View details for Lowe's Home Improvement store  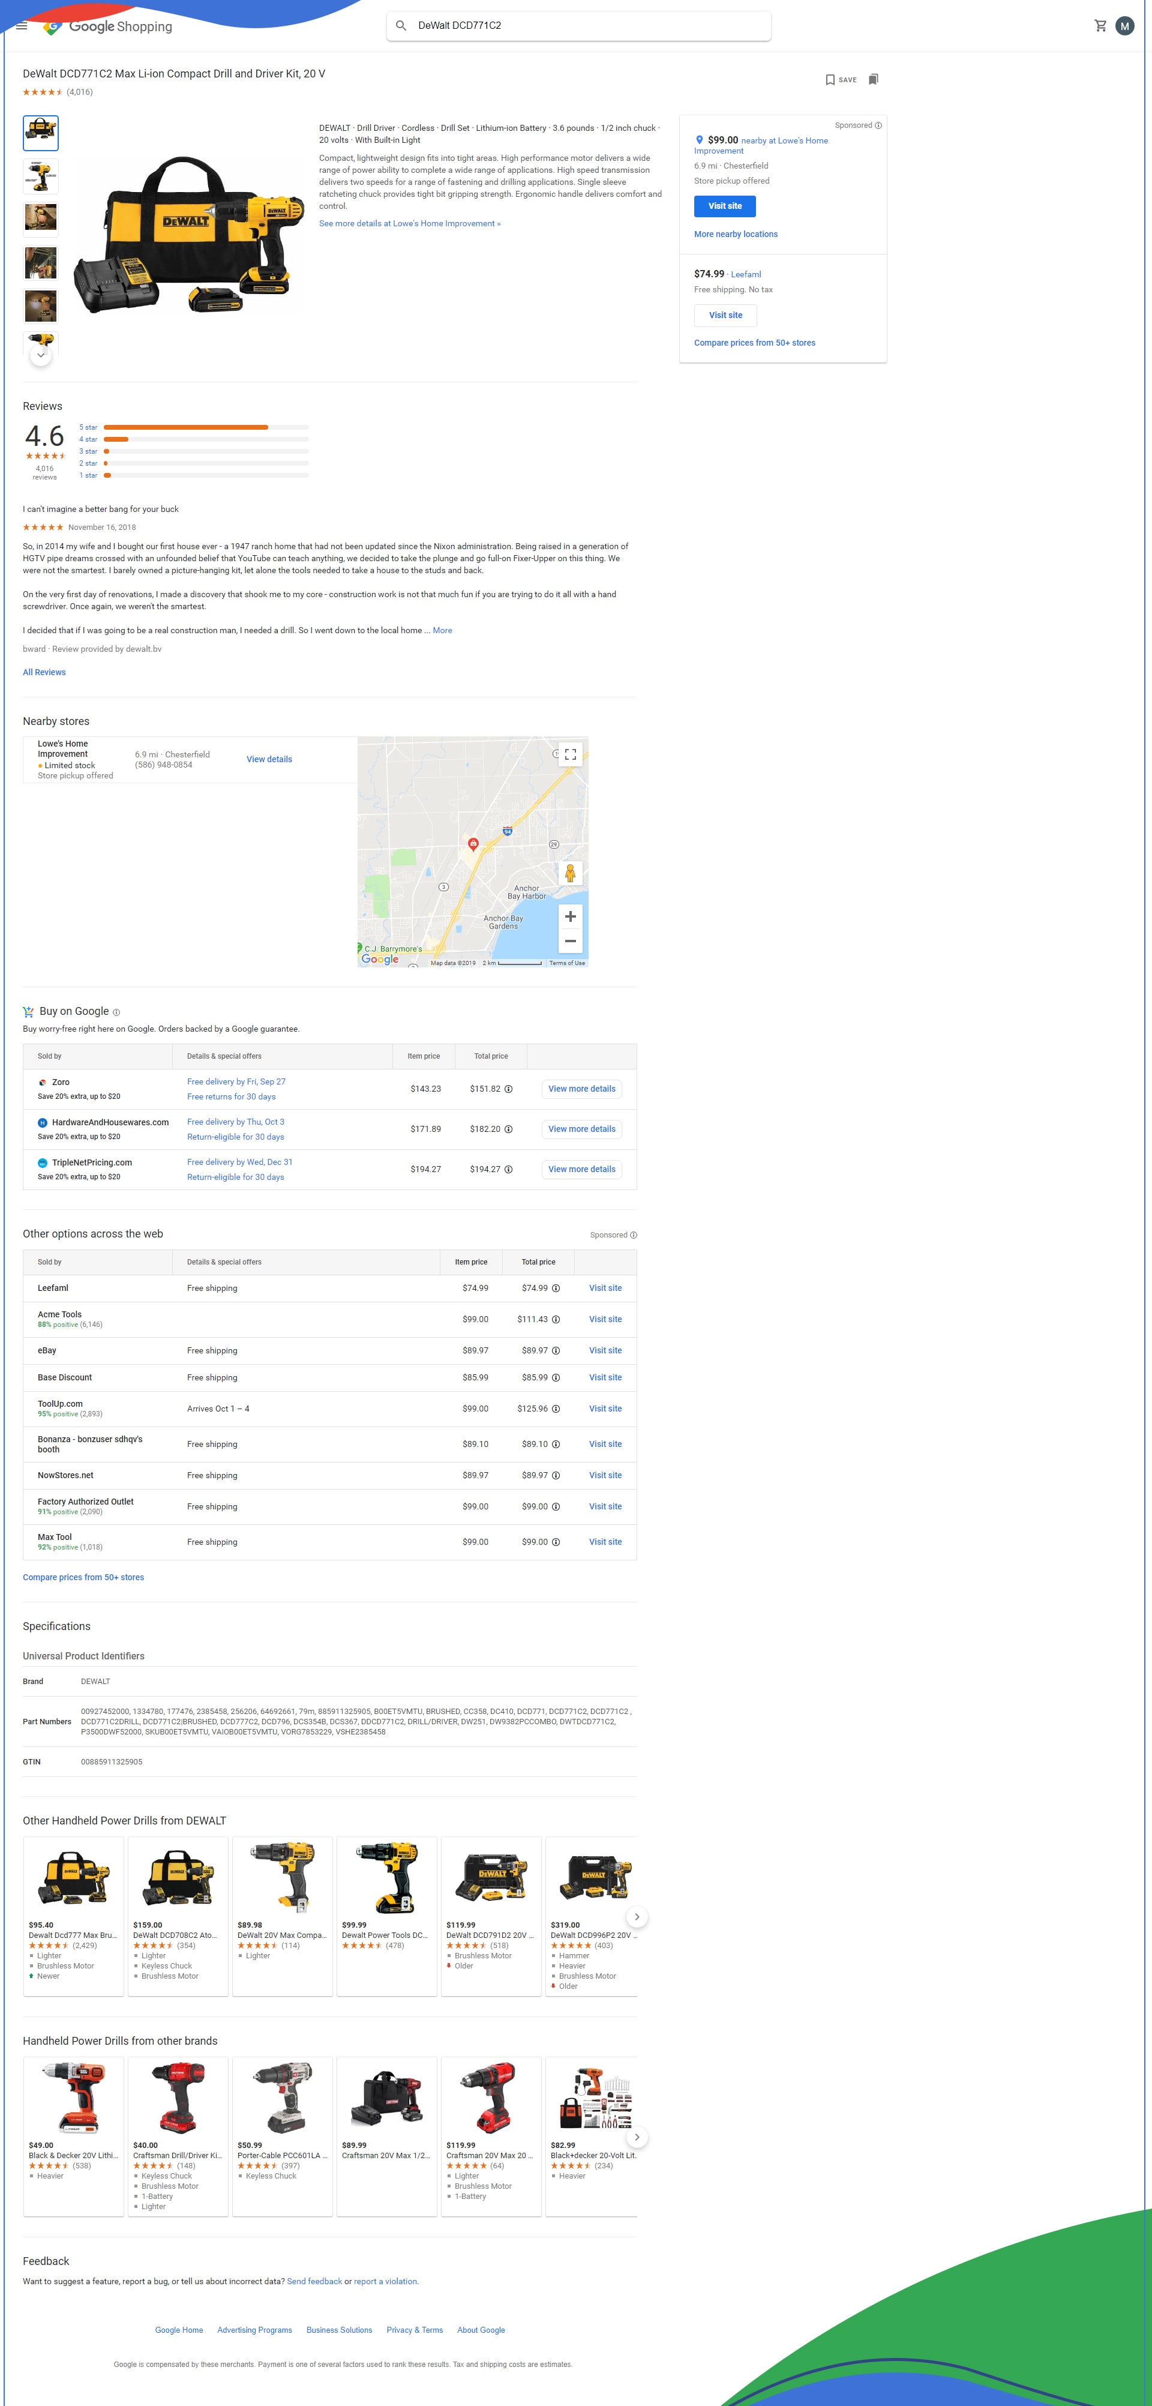[x=269, y=759]
